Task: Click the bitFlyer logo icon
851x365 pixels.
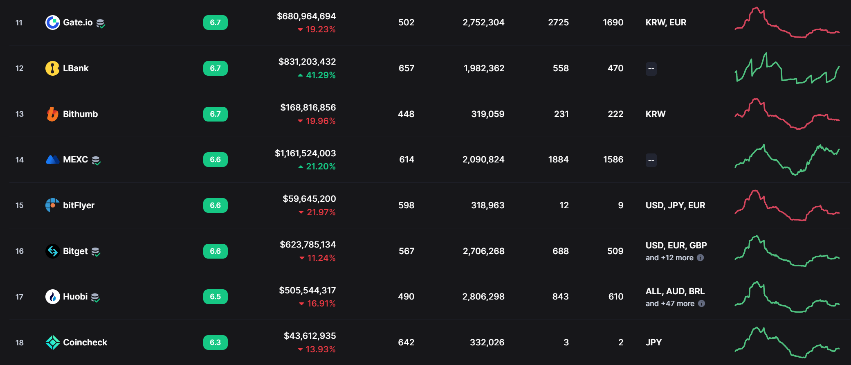Action: pyautogui.click(x=52, y=205)
